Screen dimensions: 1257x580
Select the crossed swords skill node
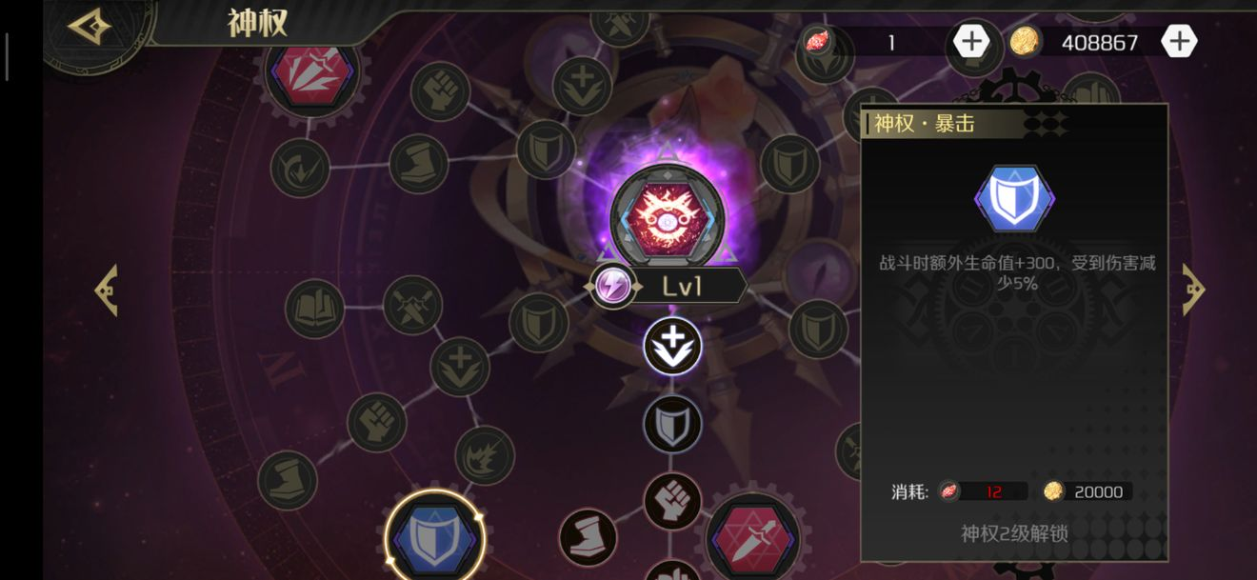pos(412,305)
